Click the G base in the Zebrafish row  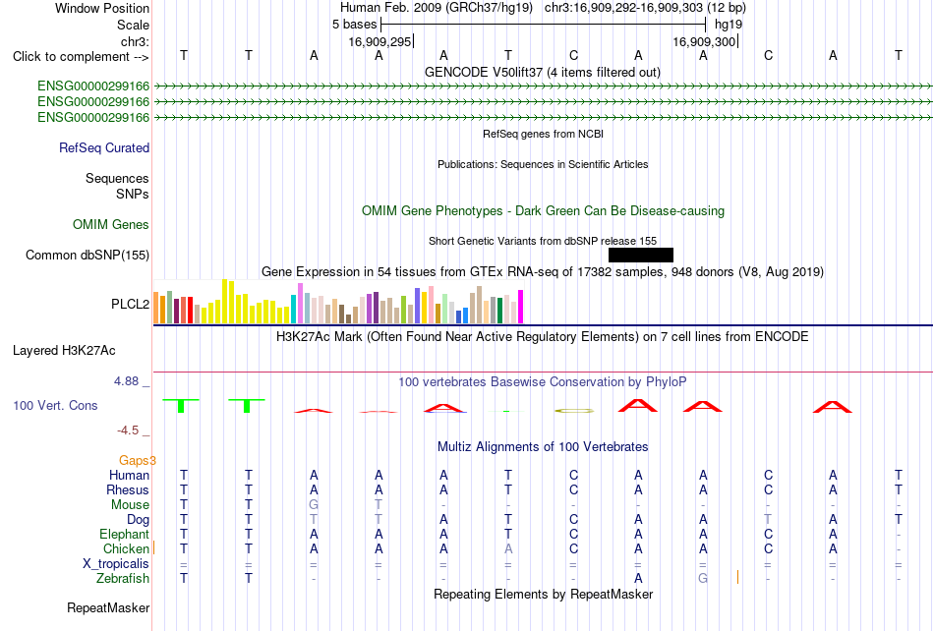[x=703, y=579]
